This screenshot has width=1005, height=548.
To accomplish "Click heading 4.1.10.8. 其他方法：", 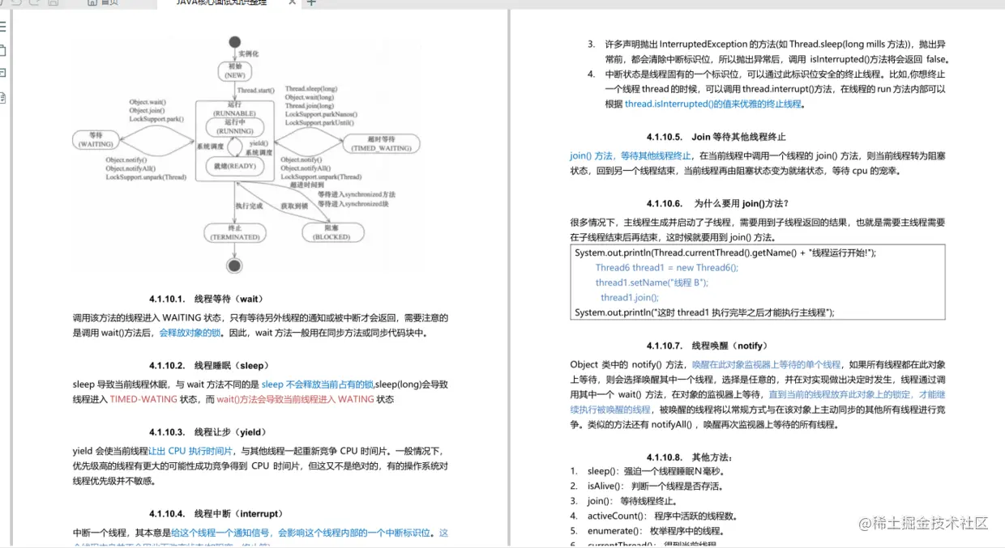I will pos(690,457).
